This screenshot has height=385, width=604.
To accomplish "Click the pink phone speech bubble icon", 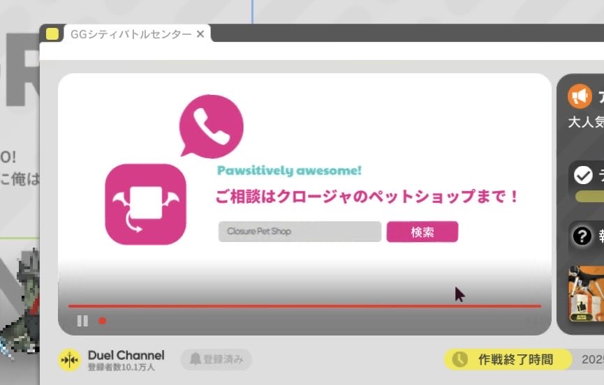I will click(211, 126).
